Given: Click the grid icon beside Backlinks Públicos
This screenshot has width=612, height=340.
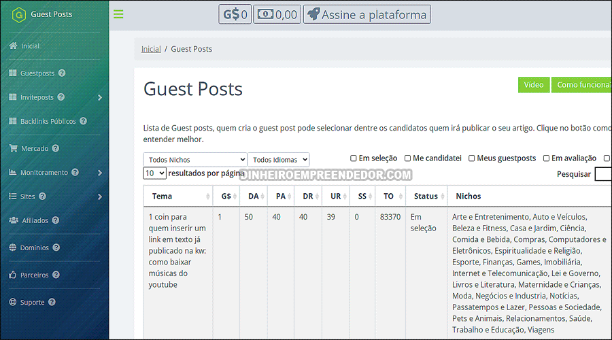Looking at the screenshot, I should [x=13, y=121].
